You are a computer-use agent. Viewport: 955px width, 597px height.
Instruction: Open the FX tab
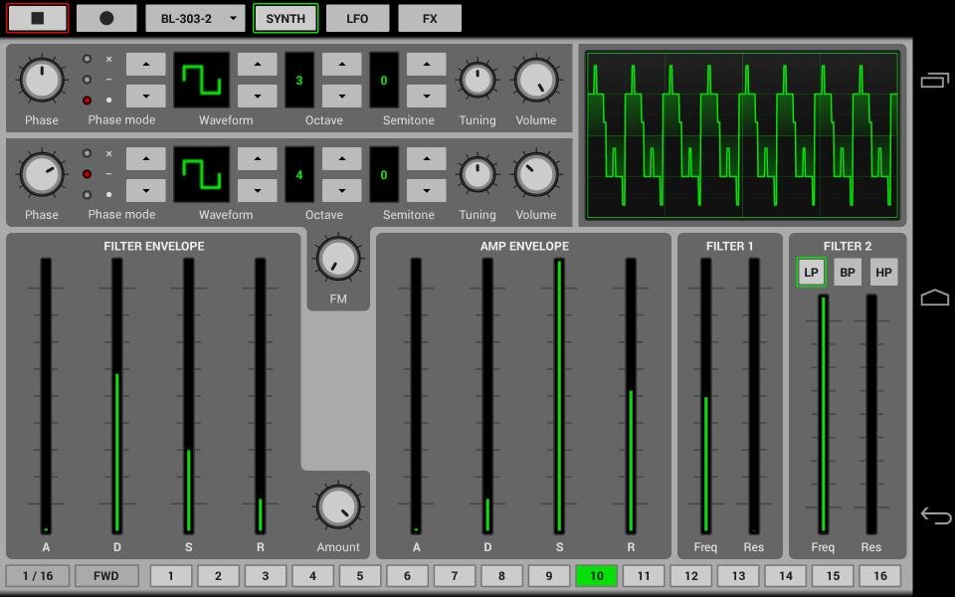click(x=430, y=18)
